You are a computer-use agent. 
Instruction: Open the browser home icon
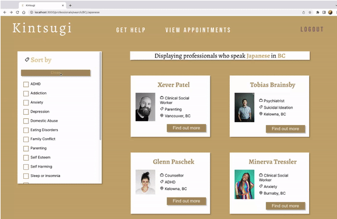point(24,12)
